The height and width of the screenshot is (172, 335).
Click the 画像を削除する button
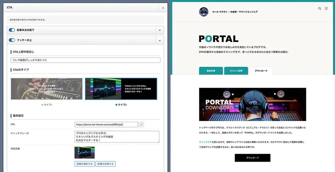pos(106,164)
